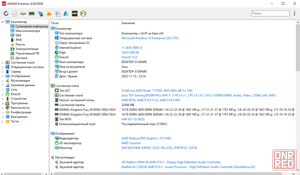Viewport: 300px width, 175px height.
Task: Click the Refresh toolbar icon
Action: click(x=6, y=13)
